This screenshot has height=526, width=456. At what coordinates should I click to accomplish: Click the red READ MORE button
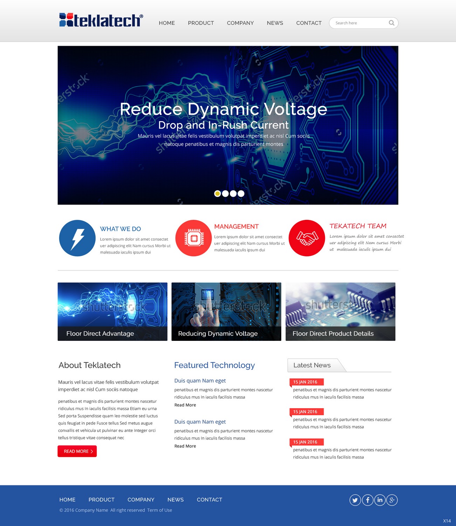(x=77, y=451)
